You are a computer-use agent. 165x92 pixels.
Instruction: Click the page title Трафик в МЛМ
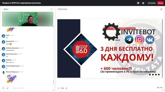21,3
